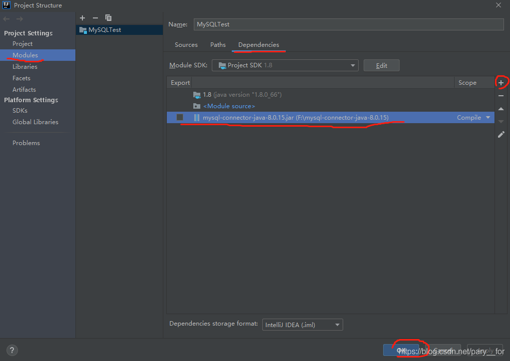This screenshot has width=510, height=361.
Task: Add a new module with plus icon
Action: pyautogui.click(x=82, y=18)
